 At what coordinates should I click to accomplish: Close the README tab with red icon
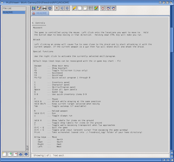(x=34, y=13)
